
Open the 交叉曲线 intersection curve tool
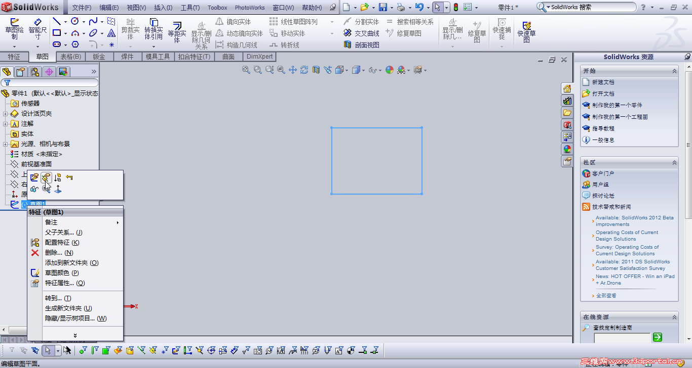(x=361, y=33)
